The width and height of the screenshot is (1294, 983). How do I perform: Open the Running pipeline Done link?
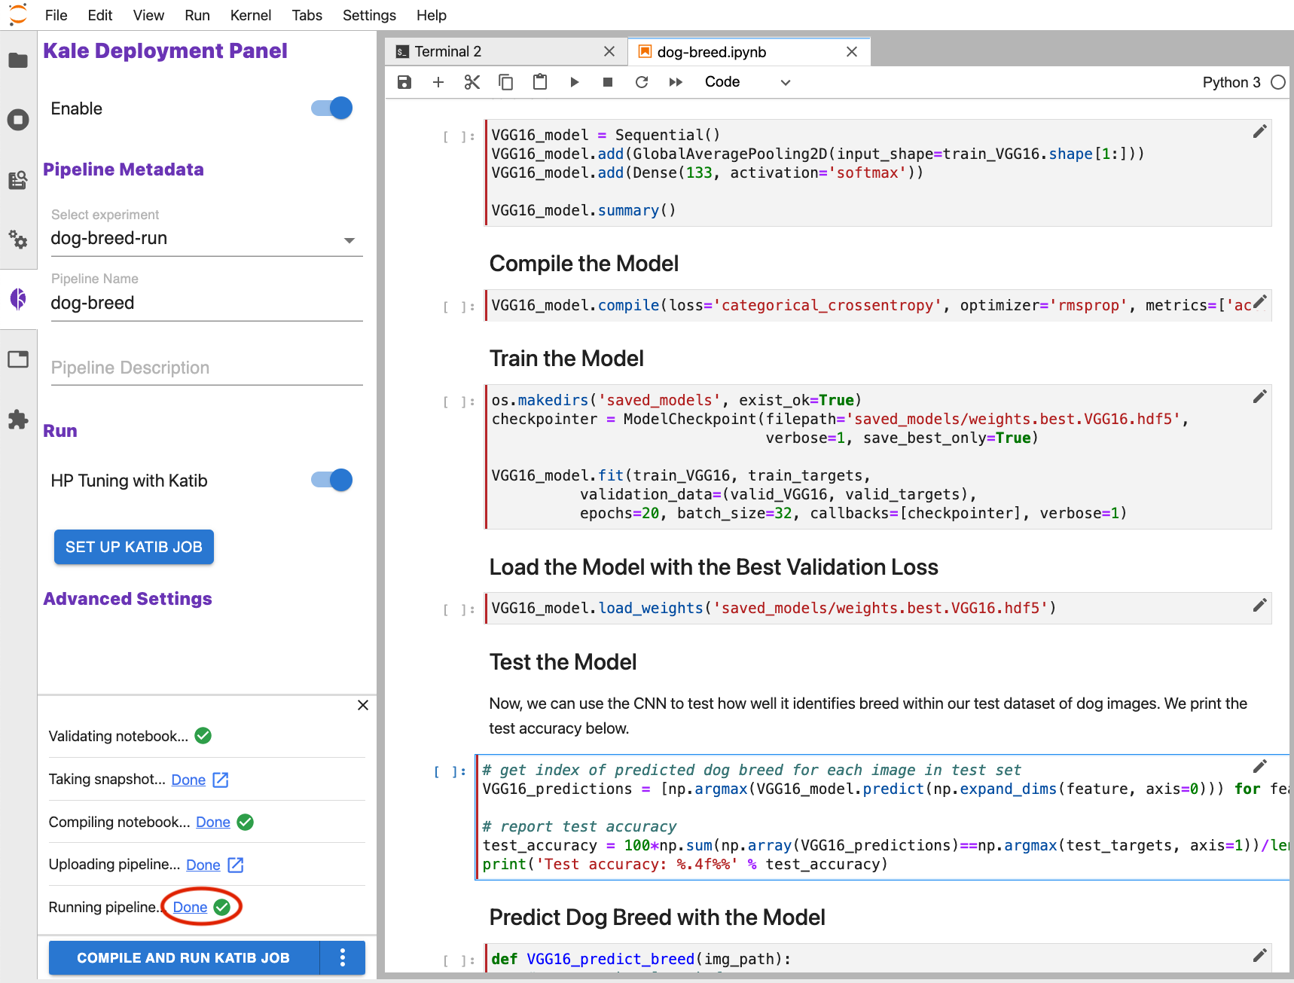[190, 907]
